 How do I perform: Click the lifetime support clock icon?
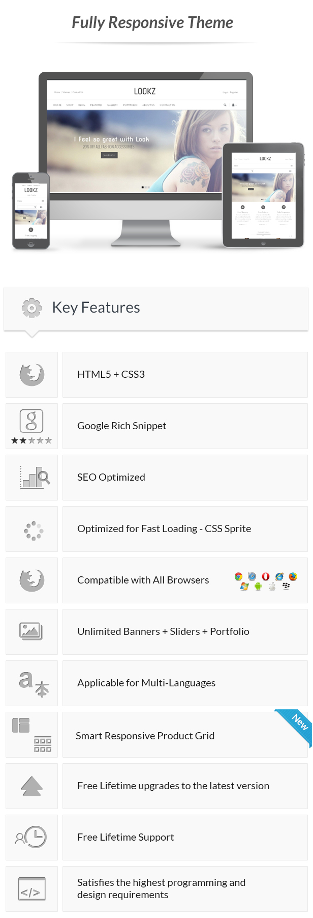pos(31,837)
